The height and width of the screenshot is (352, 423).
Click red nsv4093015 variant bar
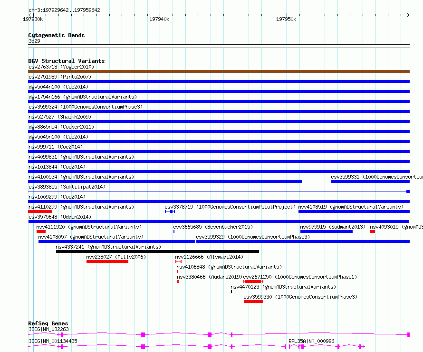pos(373,231)
